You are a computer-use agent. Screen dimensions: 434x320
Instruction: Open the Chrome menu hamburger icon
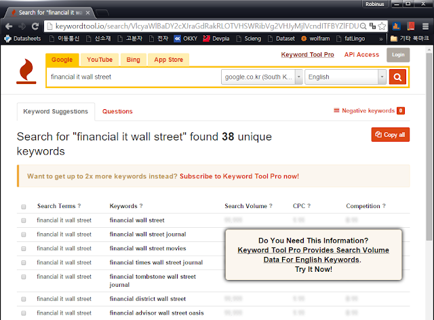pyautogui.click(x=425, y=26)
